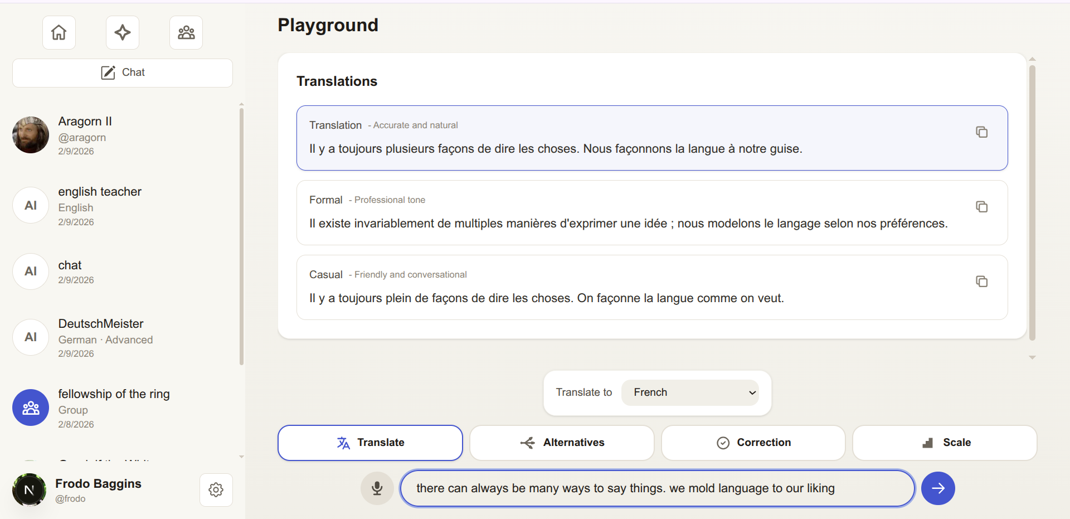Switch to the Scale mode tab
1070x519 pixels.
click(x=945, y=443)
